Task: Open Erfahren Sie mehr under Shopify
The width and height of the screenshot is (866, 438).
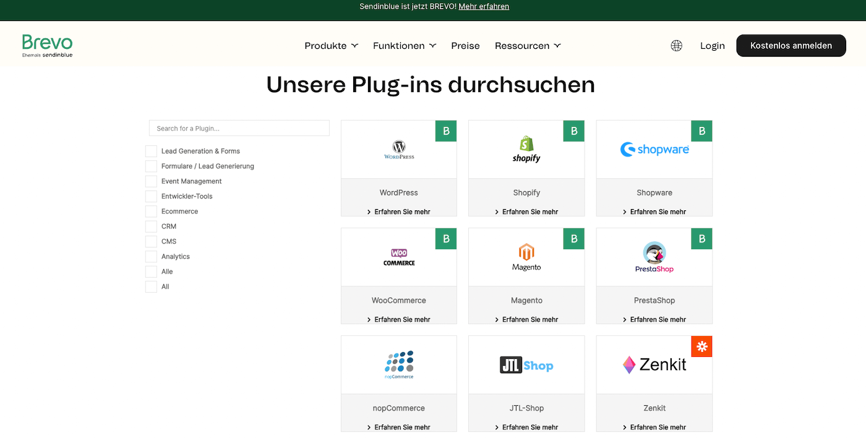Action: [x=526, y=212]
